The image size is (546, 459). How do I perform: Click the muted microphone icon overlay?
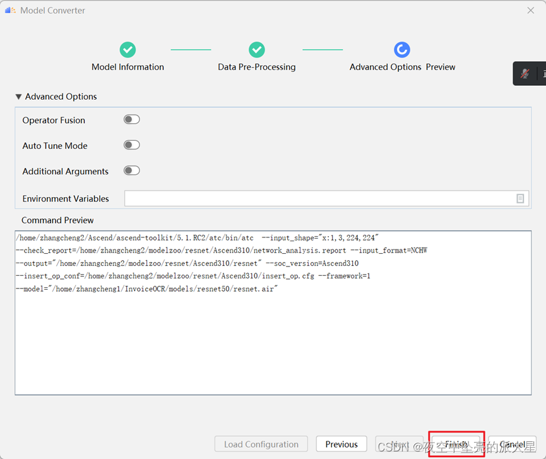tap(525, 73)
